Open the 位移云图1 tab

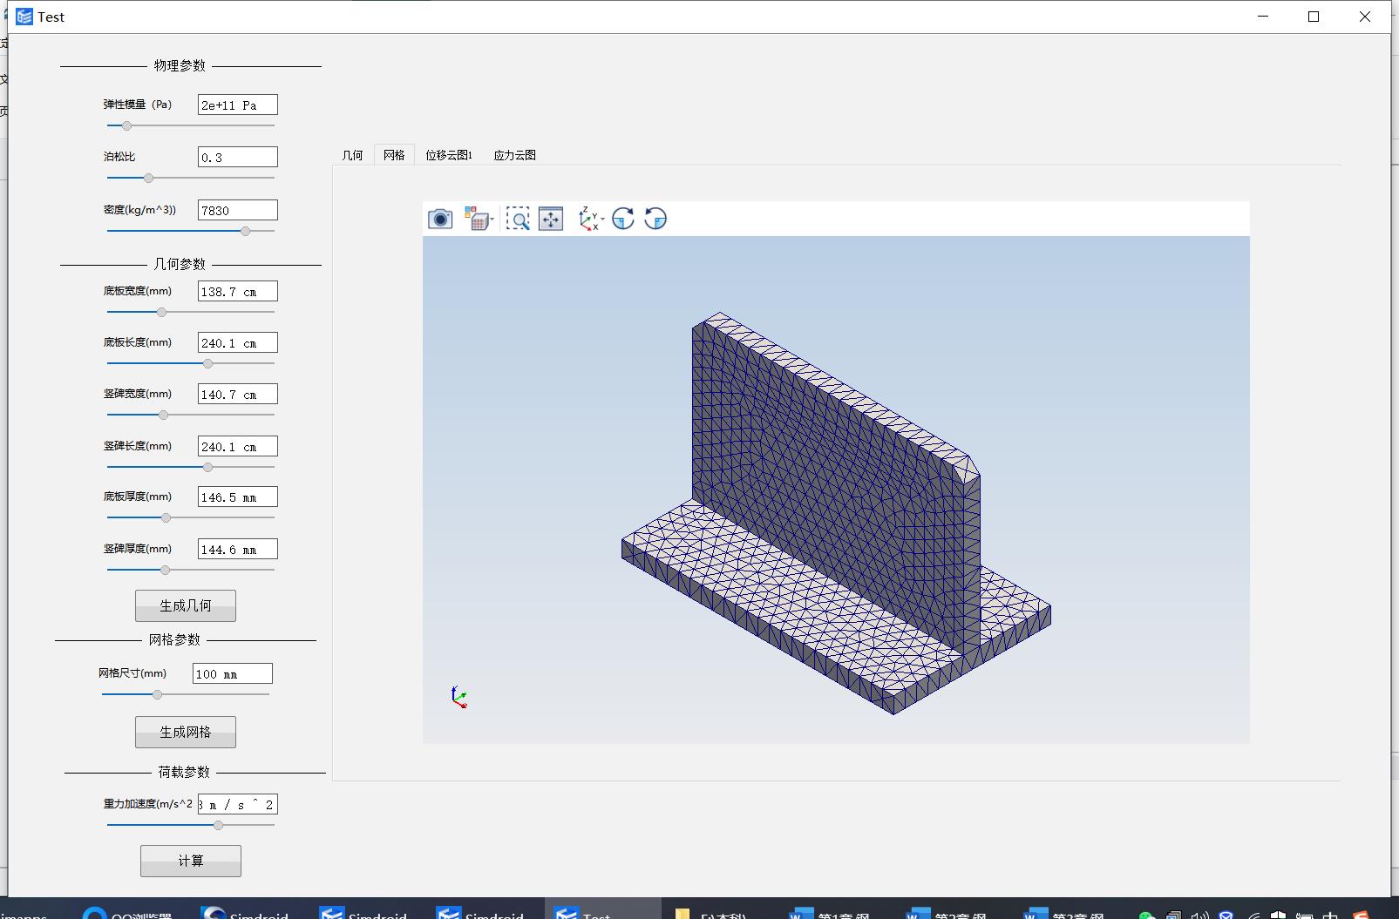click(449, 155)
